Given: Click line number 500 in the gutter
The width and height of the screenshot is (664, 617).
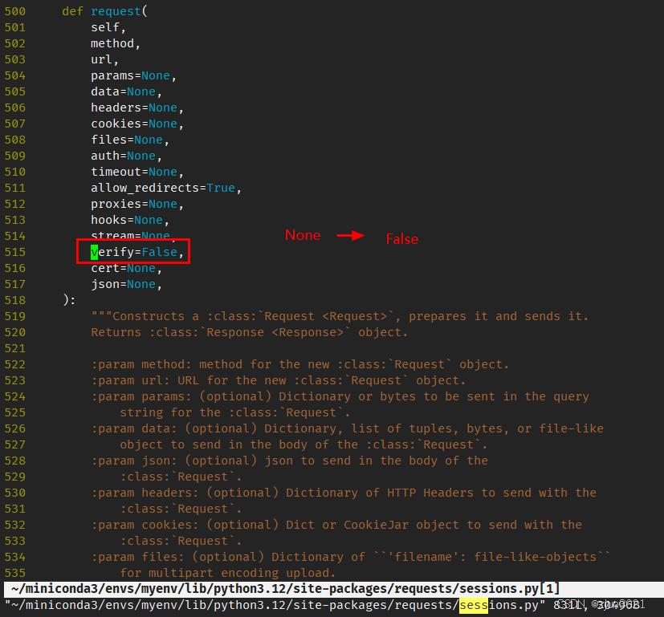Looking at the screenshot, I should pos(14,10).
